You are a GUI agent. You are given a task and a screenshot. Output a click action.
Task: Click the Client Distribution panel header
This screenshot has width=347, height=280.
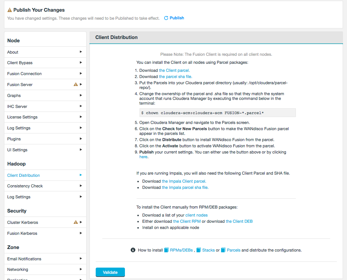(x=216, y=37)
